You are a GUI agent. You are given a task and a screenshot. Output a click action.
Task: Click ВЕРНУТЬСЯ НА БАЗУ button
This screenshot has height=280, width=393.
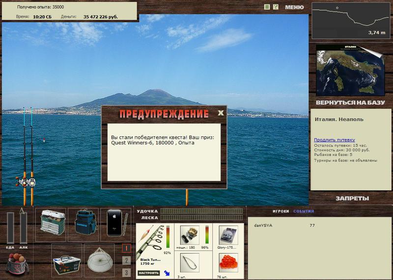350,102
